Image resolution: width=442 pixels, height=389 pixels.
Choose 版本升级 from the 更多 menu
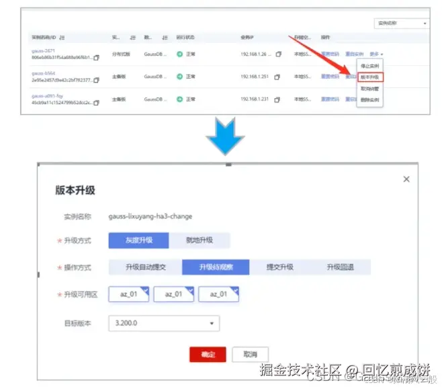tap(370, 77)
